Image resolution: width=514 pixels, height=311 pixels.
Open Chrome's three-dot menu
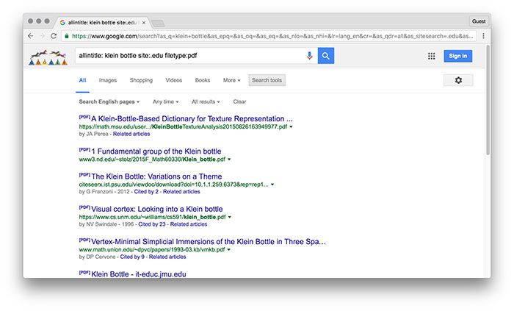tap(483, 35)
